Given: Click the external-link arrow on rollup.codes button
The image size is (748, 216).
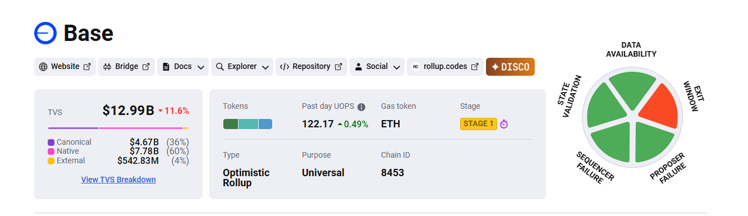Looking at the screenshot, I should coord(475,67).
